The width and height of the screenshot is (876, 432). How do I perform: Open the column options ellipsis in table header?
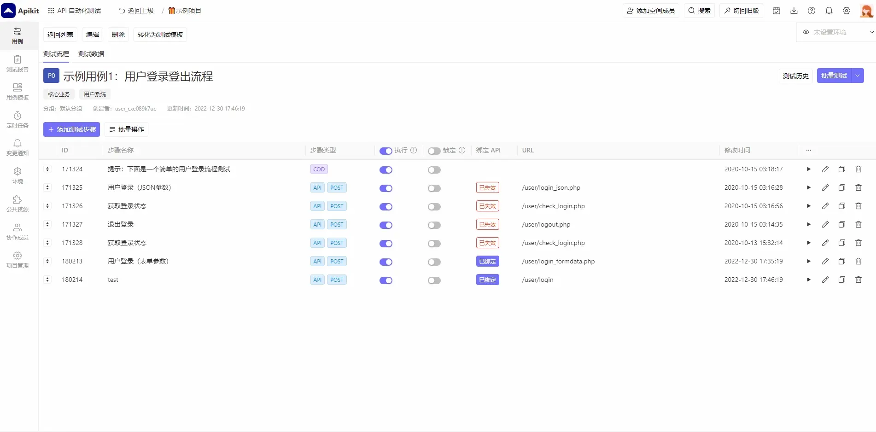pyautogui.click(x=808, y=150)
